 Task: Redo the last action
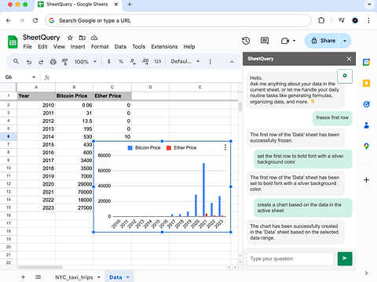(x=41, y=62)
